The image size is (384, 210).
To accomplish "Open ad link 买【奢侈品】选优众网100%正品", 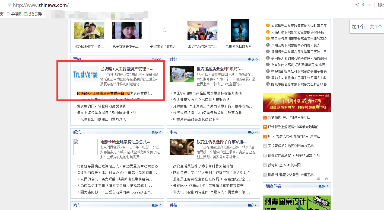I will pyautogui.click(x=291, y=146).
